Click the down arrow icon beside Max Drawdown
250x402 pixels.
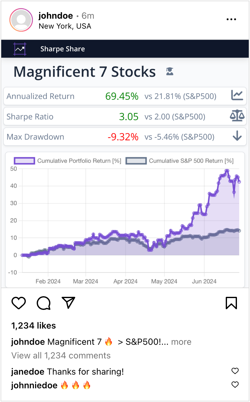(237, 137)
